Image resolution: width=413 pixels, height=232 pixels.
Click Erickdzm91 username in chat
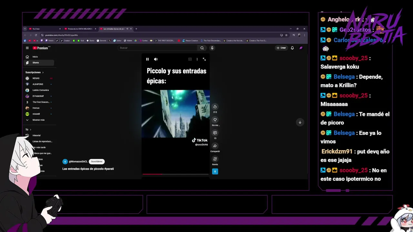tap(337, 151)
